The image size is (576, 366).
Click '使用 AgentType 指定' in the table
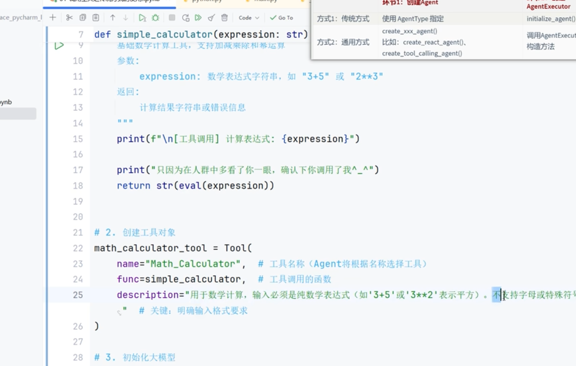pyautogui.click(x=413, y=19)
